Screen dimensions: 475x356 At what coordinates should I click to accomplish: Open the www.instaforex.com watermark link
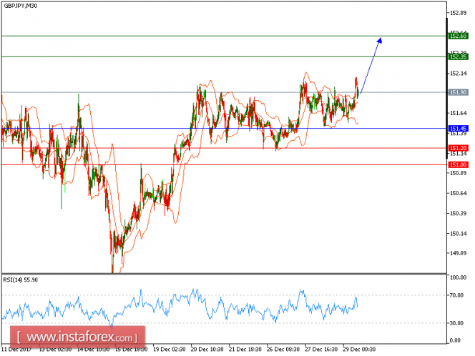80,336
